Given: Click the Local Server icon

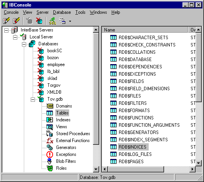Looking at the screenshot, I should (x=23, y=37).
